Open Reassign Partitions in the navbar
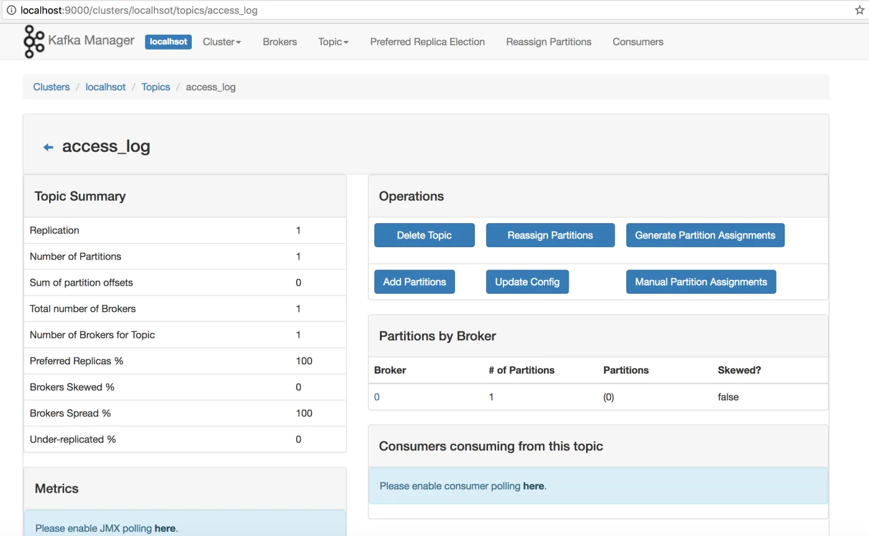The width and height of the screenshot is (869, 536). tap(549, 42)
